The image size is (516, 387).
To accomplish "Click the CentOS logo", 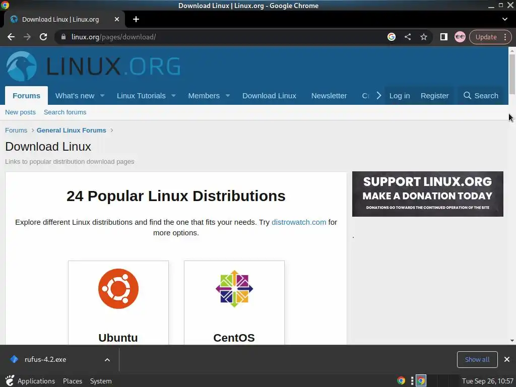I will 234,289.
